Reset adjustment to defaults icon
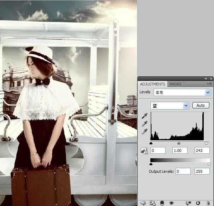 pyautogui.click(x=198, y=203)
